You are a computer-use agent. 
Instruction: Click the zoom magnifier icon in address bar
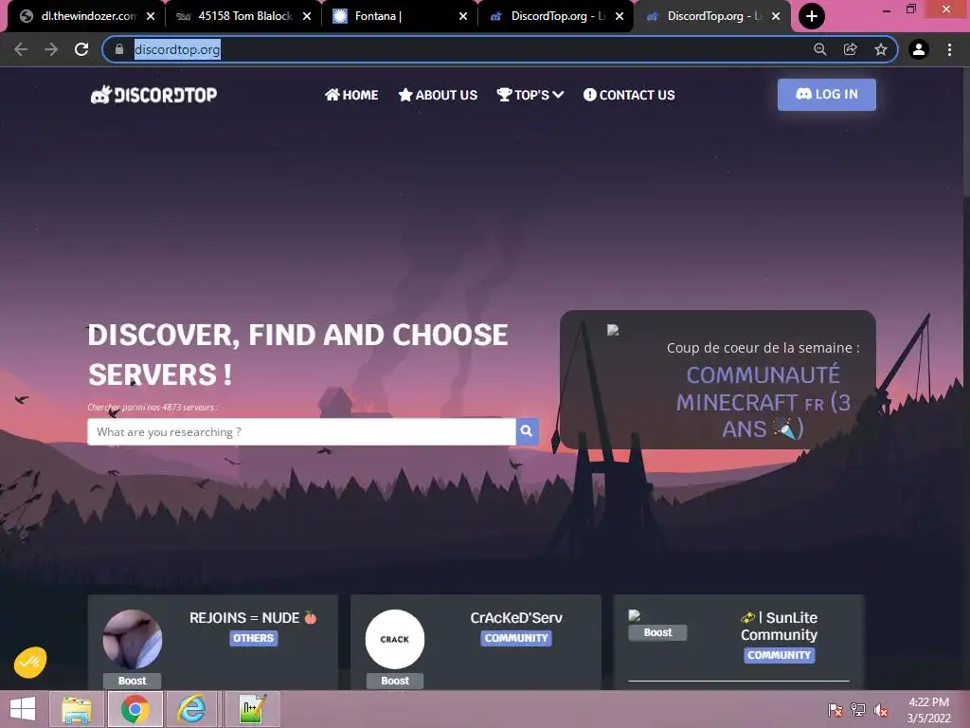click(820, 49)
